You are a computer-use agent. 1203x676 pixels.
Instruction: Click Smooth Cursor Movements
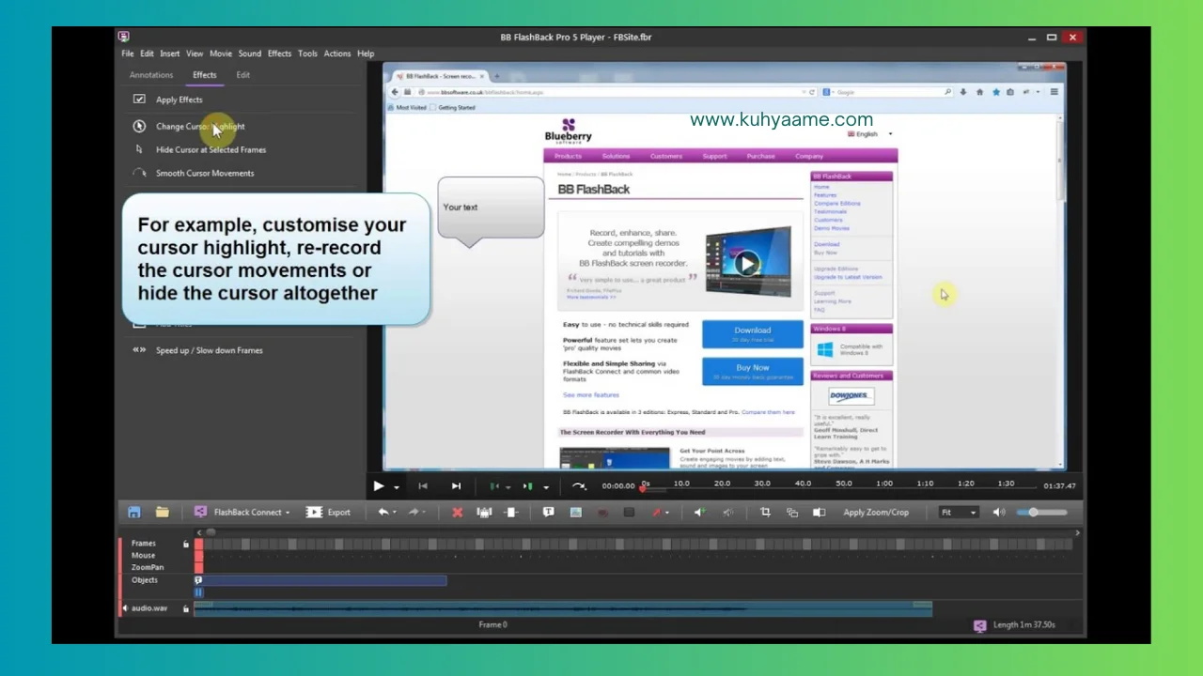(205, 173)
